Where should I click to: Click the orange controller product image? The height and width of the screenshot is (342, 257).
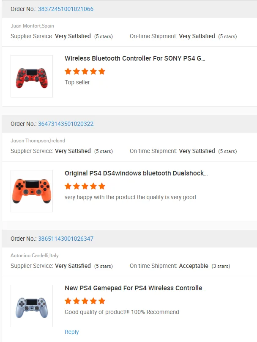click(x=32, y=191)
